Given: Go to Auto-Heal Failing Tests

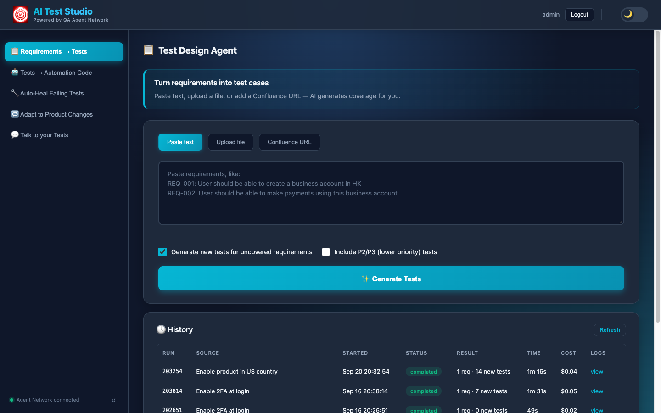Looking at the screenshot, I should [64, 93].
